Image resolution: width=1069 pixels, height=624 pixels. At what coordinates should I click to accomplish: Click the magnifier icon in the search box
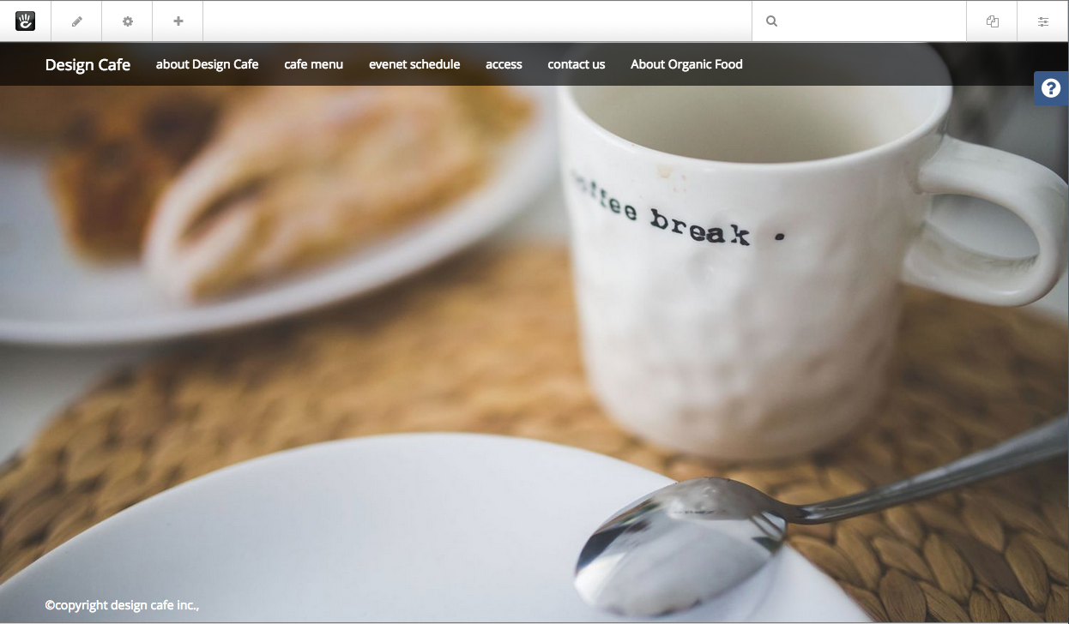tap(771, 21)
